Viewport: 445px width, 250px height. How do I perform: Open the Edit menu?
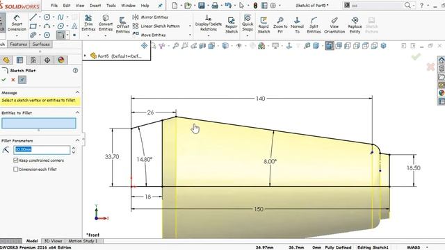point(67,6)
